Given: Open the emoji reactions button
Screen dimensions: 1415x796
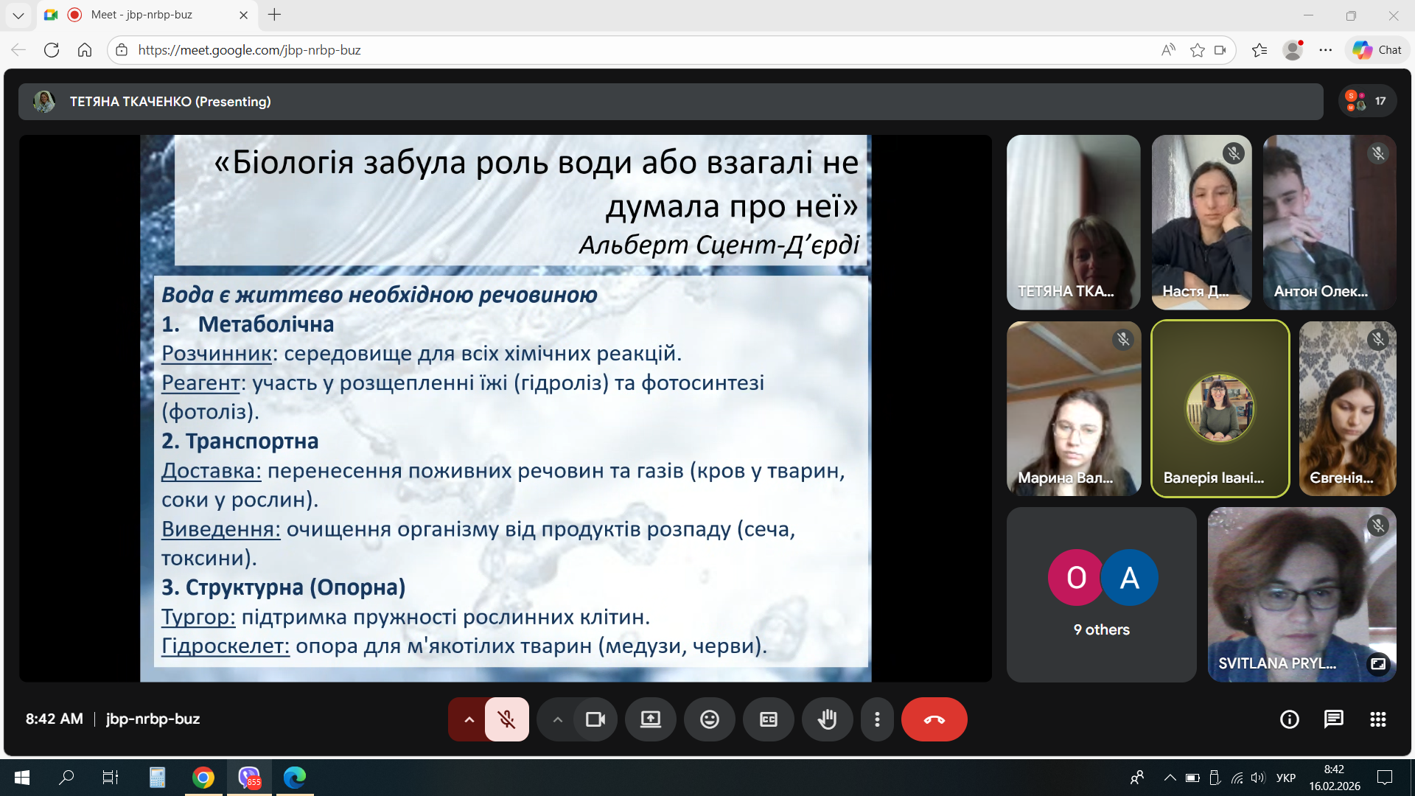Looking at the screenshot, I should tap(709, 719).
